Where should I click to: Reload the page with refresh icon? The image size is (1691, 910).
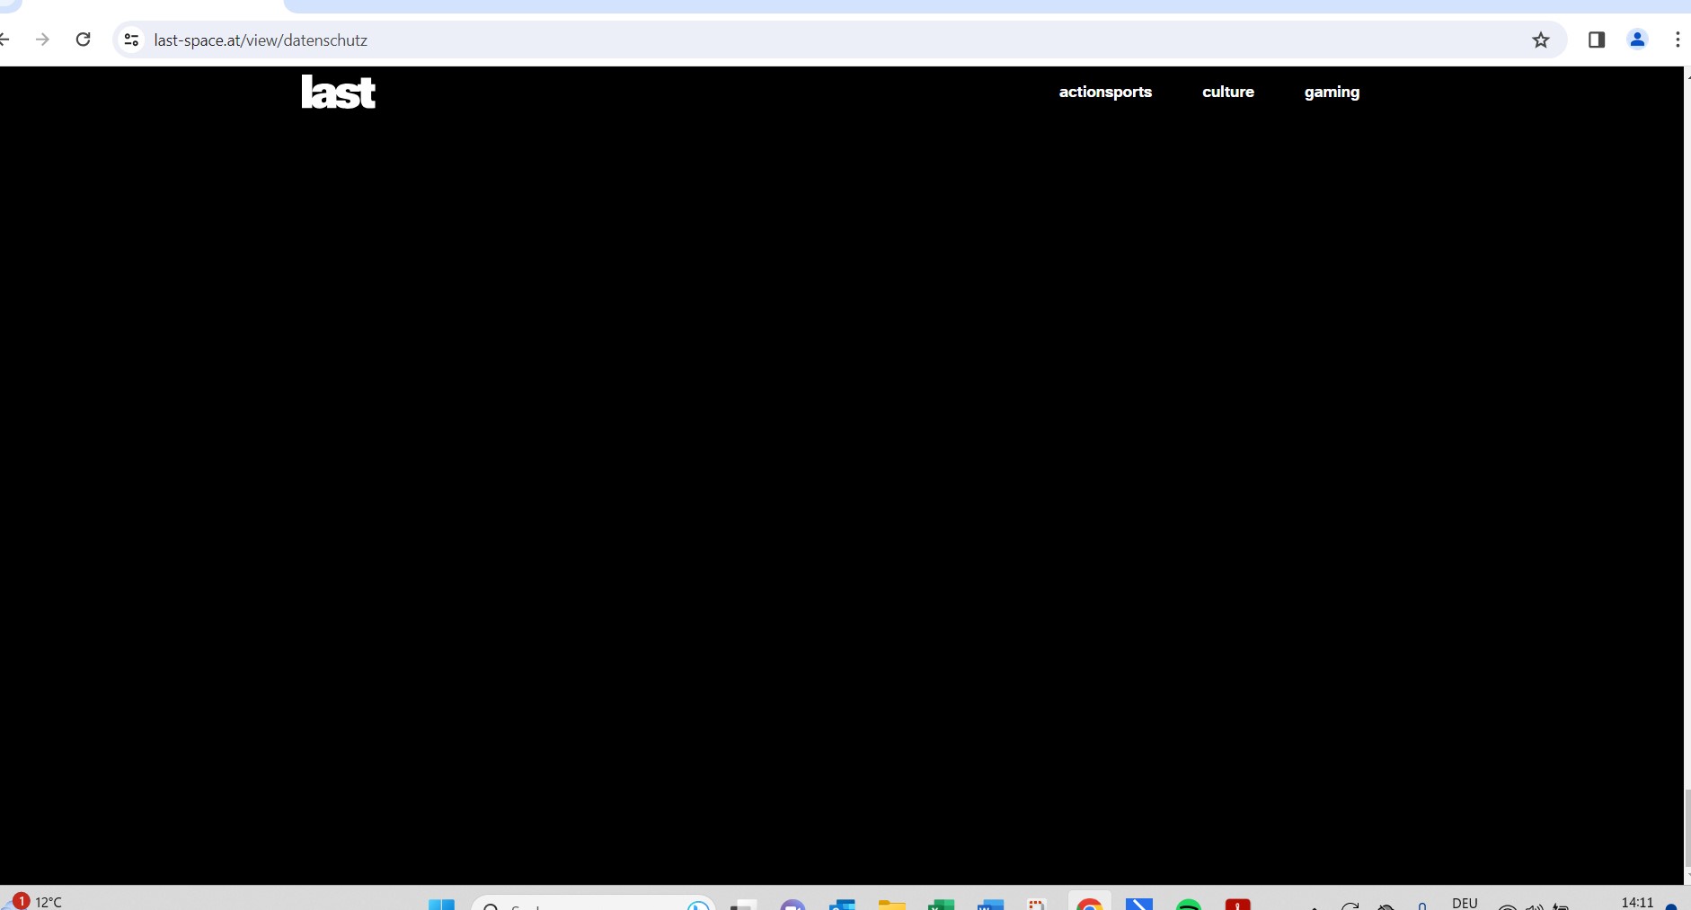pos(84,40)
